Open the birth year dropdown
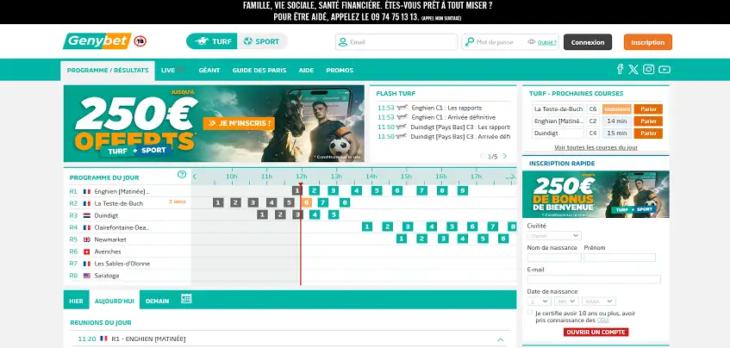 click(599, 301)
